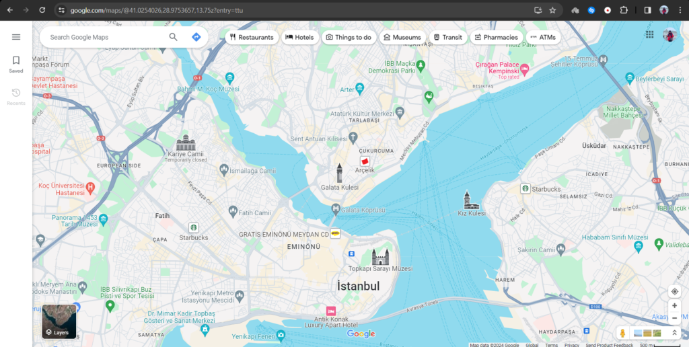Open the Privacy link

coord(572,345)
